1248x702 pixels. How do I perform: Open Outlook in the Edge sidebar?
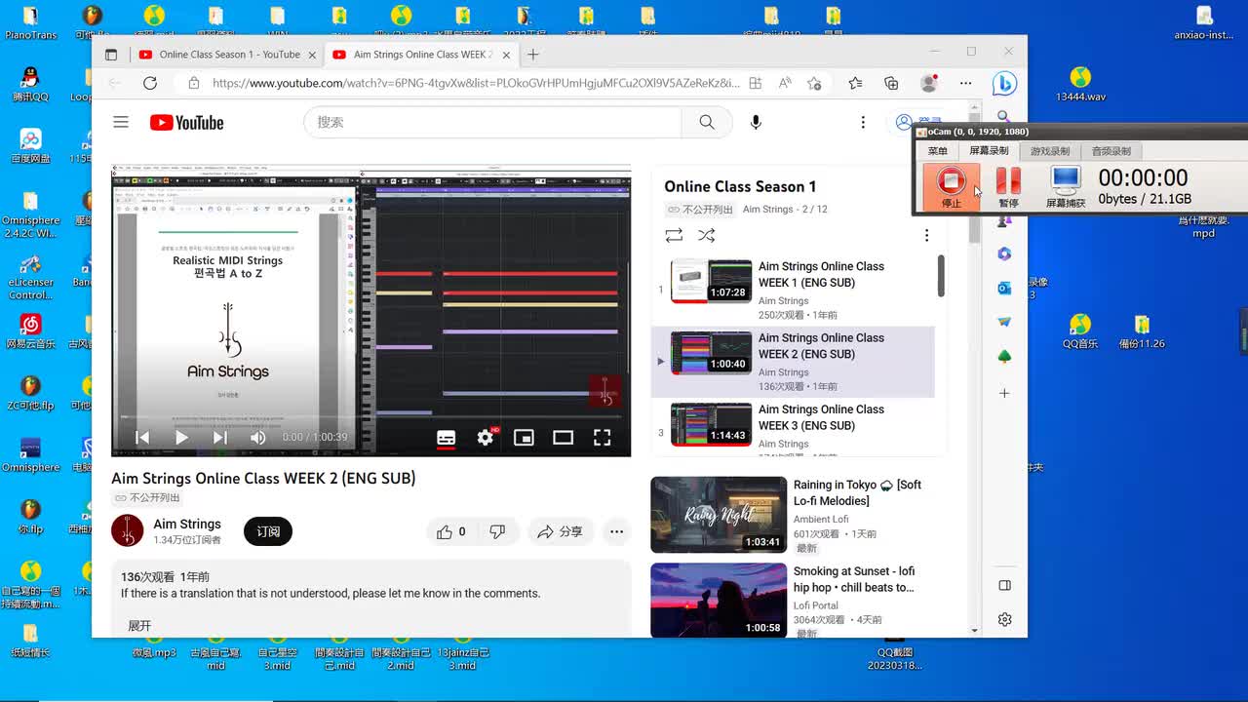[1004, 288]
